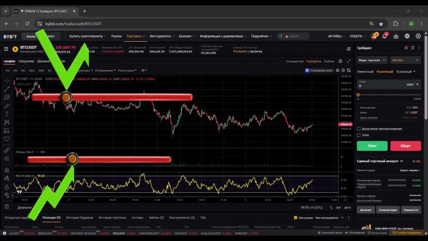Open margin mode dropdown Марж. торговля
This screenshot has width=428, height=241.
point(372,60)
